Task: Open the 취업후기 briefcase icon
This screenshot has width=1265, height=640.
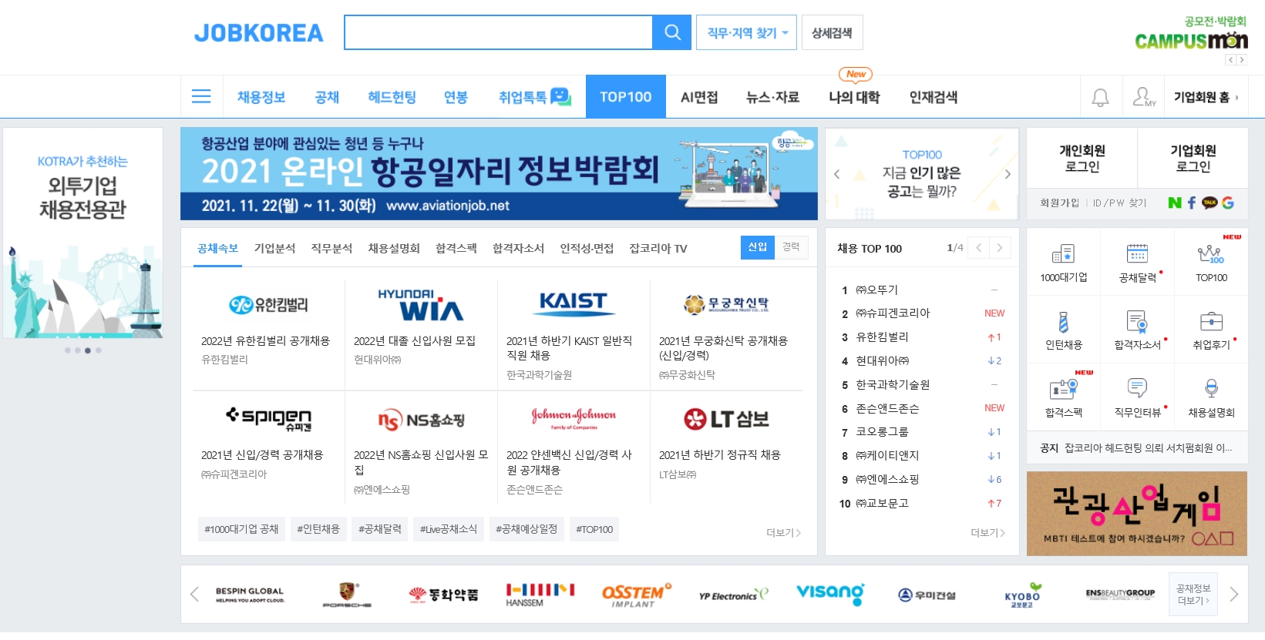Action: 1211,321
